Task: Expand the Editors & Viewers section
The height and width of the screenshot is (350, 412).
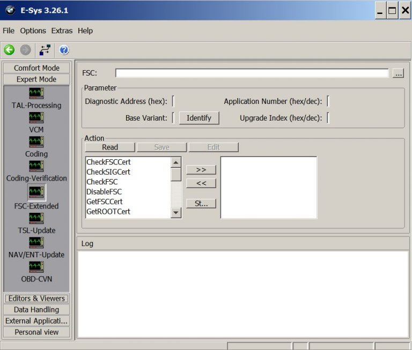Action: pyautogui.click(x=36, y=299)
